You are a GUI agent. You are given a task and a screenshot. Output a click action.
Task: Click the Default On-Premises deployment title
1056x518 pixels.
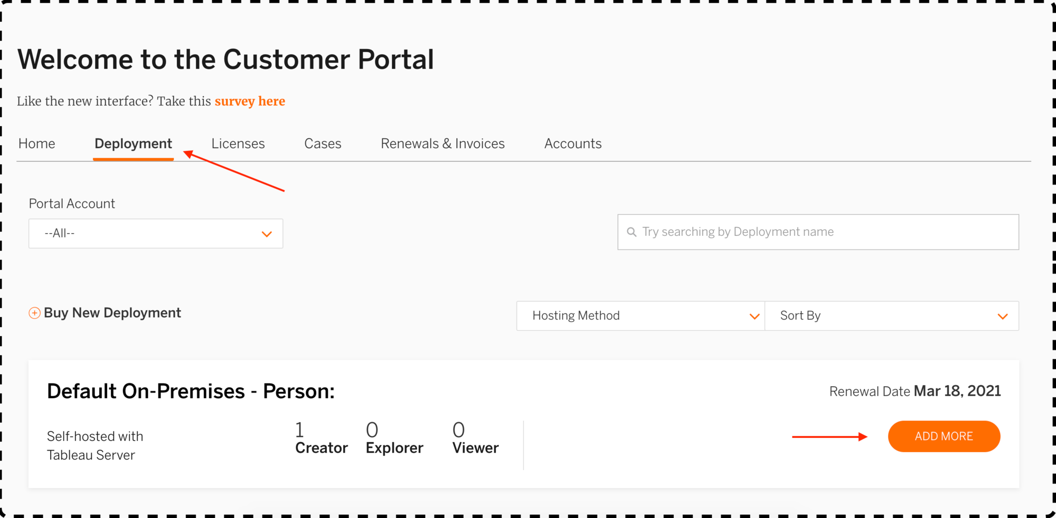pos(191,391)
